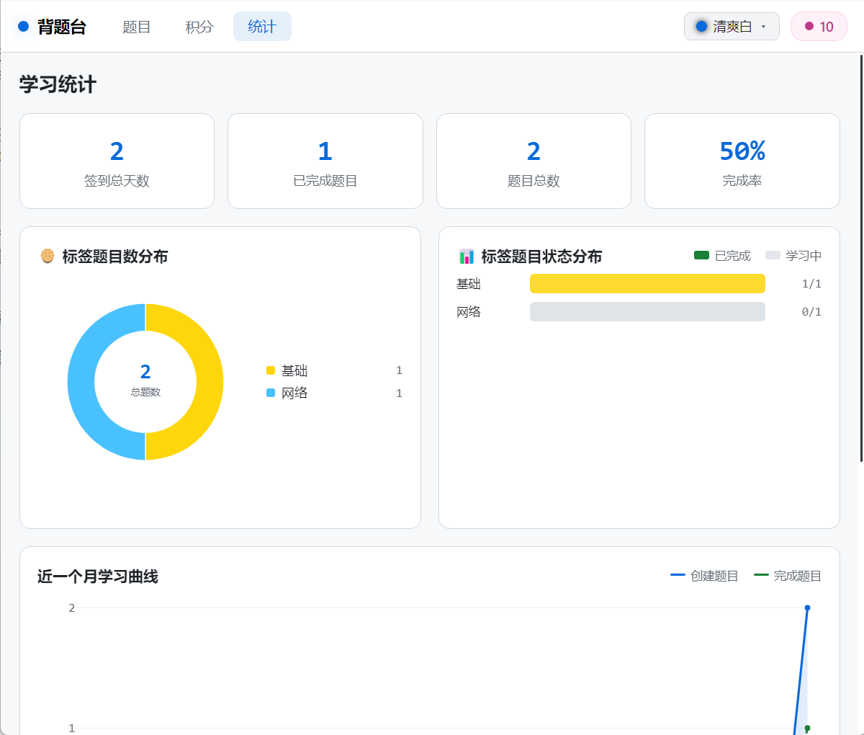Click the 0/1 count for 网络
Viewport: 864px width, 735px height.
(x=811, y=312)
